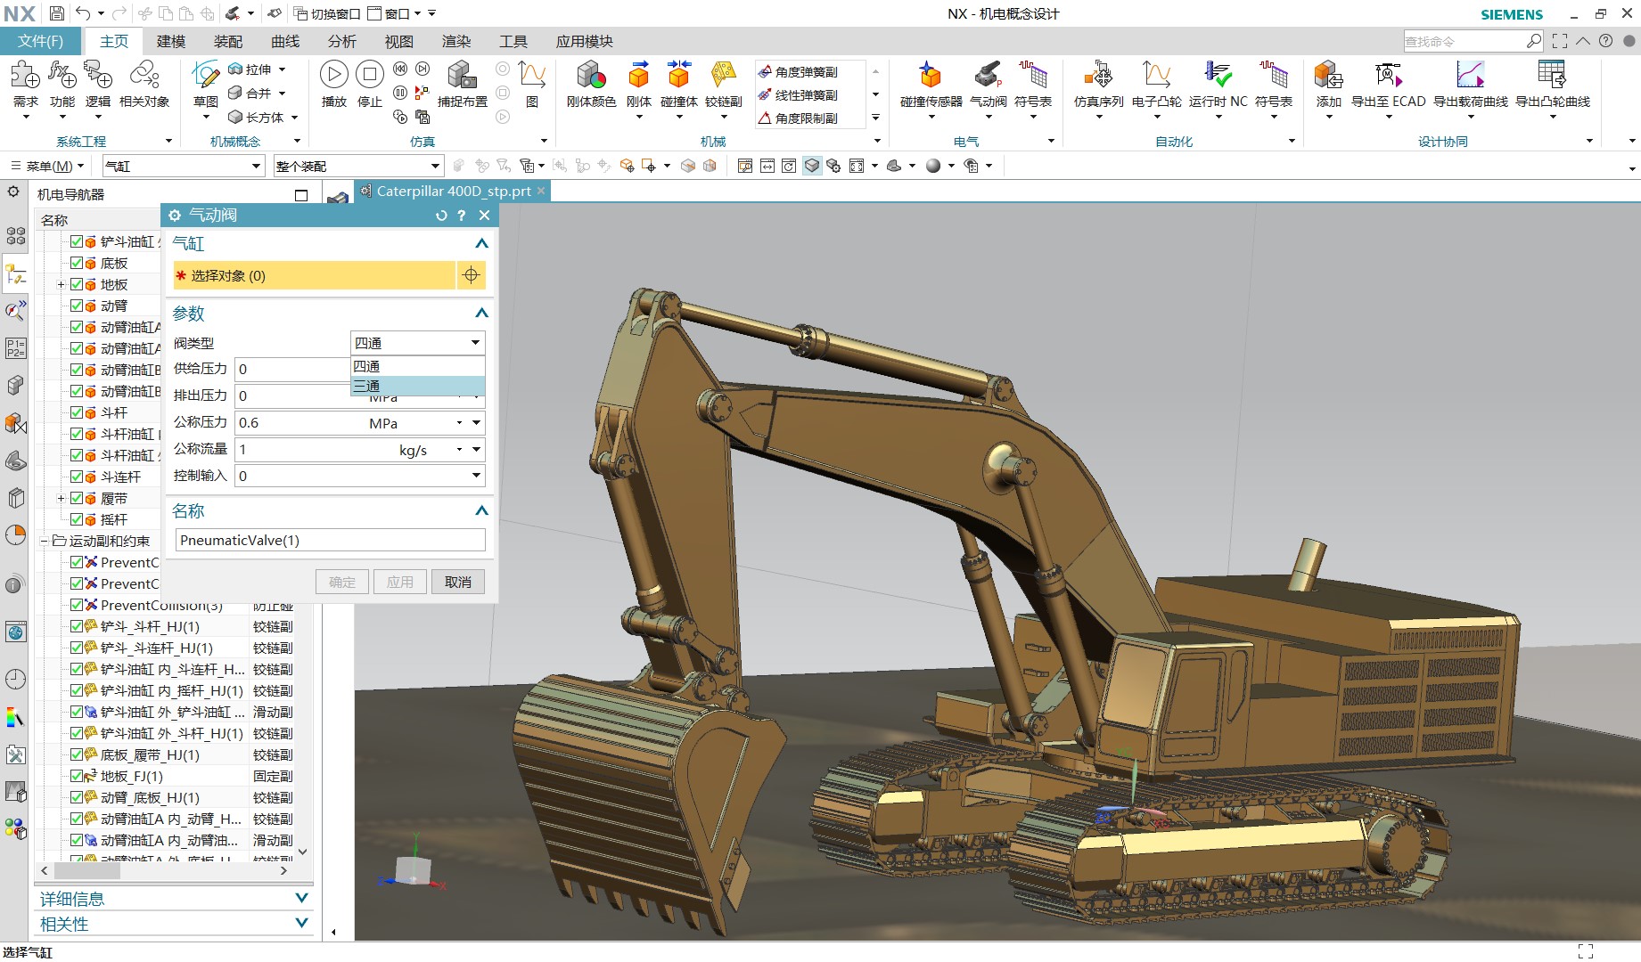Click the 角度限制副 angular limit joint item
Screen dimensions: 1641x962
click(798, 118)
